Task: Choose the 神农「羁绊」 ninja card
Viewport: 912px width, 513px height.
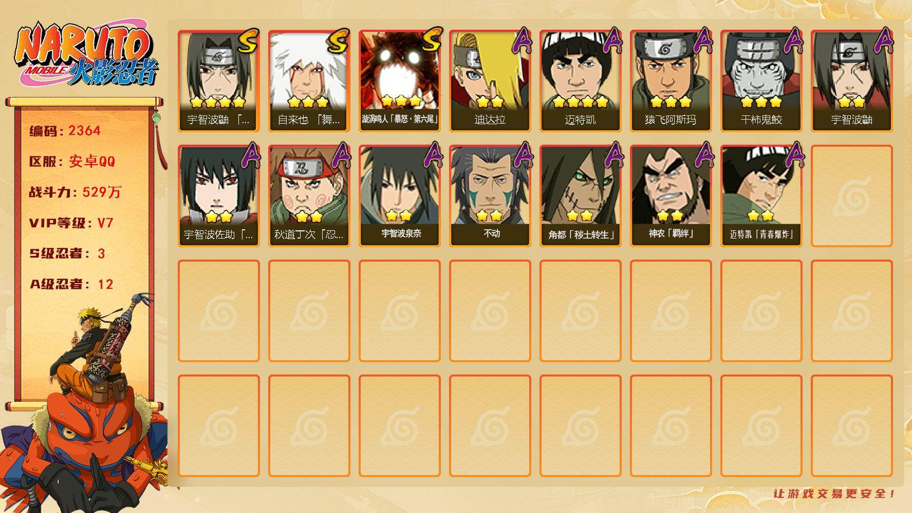Action: (671, 196)
